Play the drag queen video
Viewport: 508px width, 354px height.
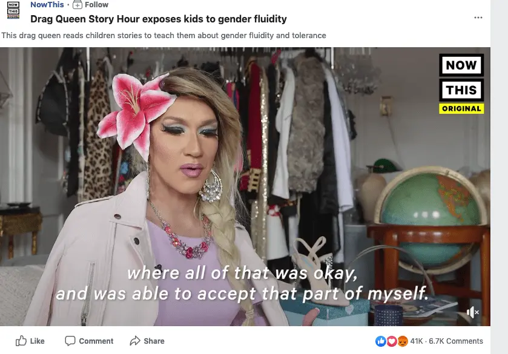click(245, 186)
